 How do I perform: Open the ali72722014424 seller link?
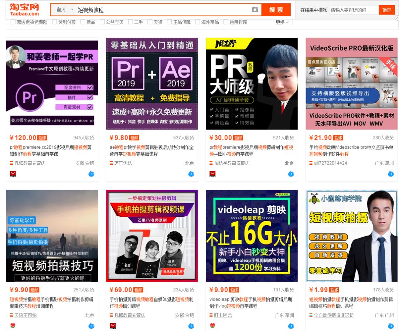pos(330,163)
